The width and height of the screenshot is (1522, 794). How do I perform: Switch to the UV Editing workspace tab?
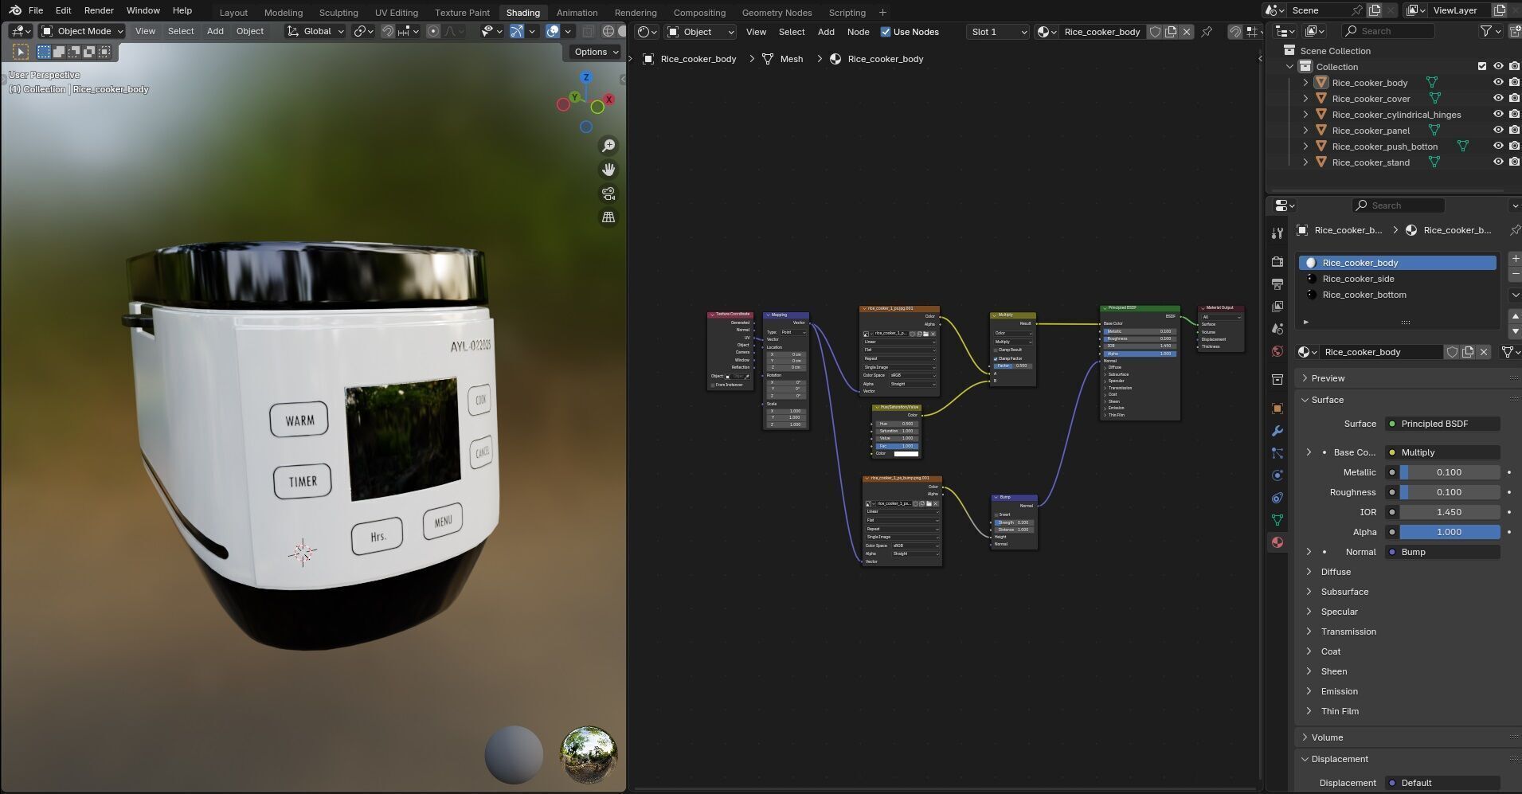396,13
